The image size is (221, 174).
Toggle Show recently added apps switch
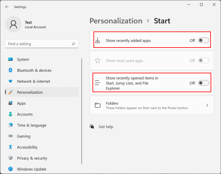(x=204, y=41)
